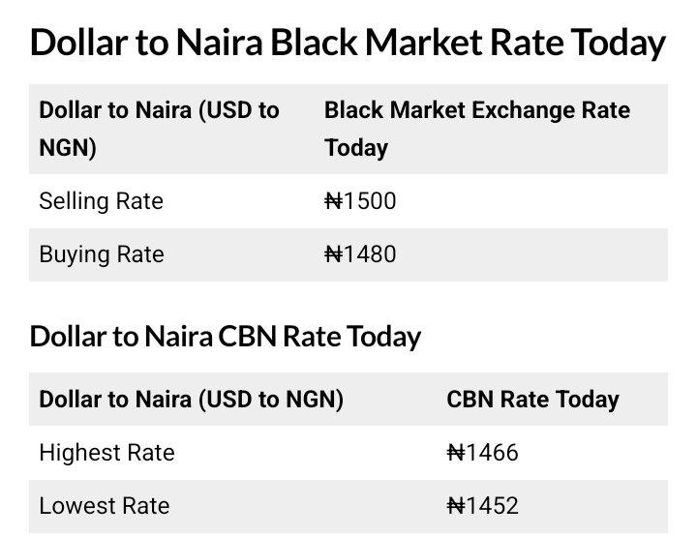Click the ₦1480 buying rate value
The height and width of the screenshot is (536, 697).
[360, 254]
